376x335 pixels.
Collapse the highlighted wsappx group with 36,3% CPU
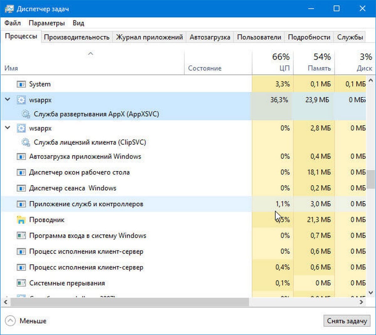(8, 100)
